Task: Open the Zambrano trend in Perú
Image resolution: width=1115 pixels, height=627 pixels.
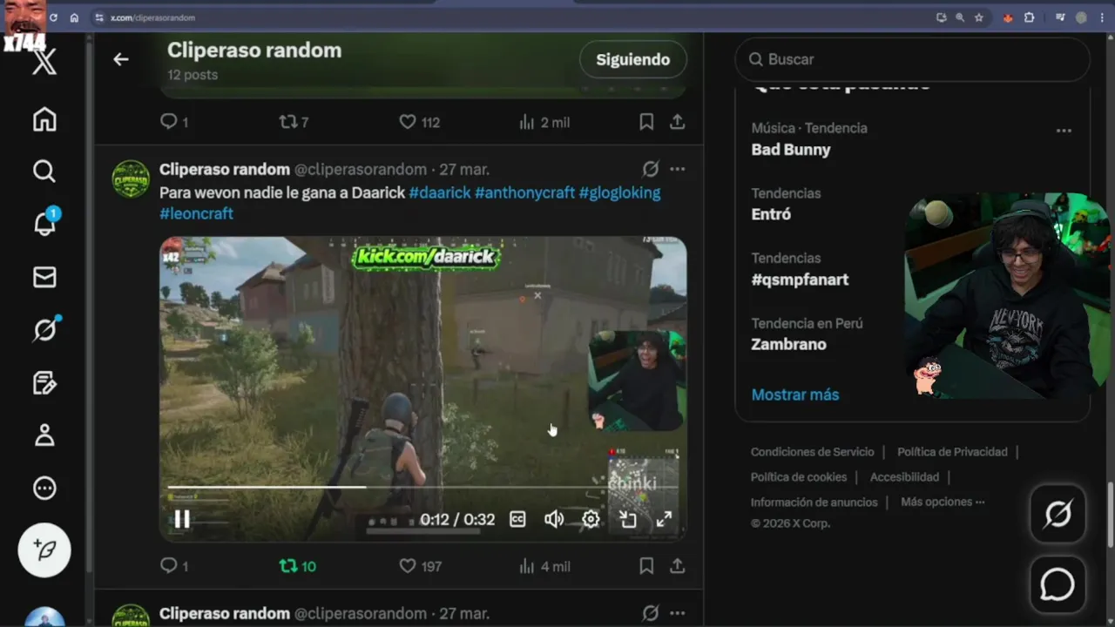Action: (x=788, y=344)
